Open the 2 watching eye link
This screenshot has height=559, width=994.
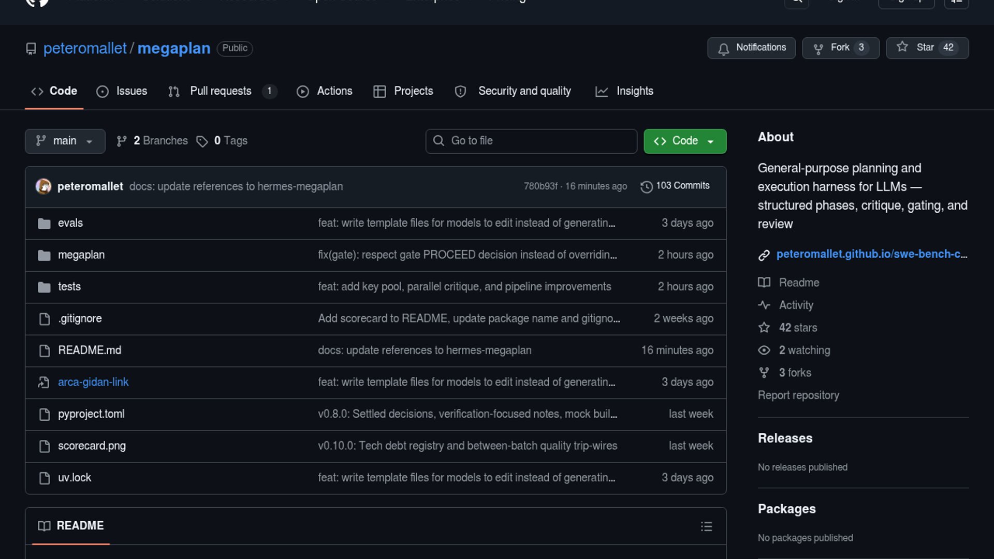[804, 350]
